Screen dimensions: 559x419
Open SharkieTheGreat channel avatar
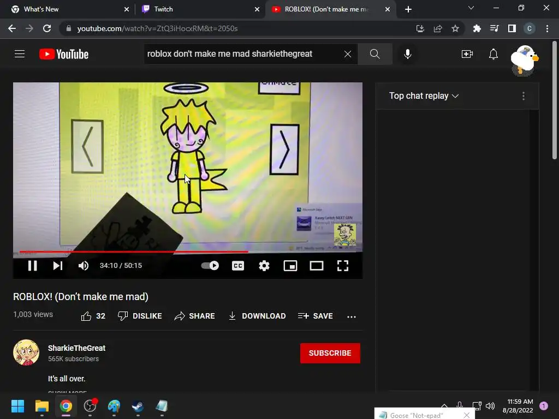tap(26, 352)
